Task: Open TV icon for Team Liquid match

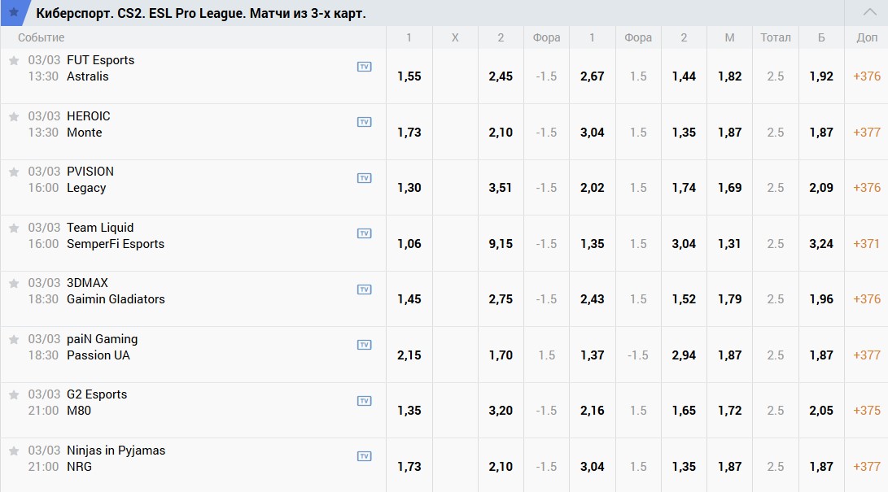Action: click(x=364, y=233)
